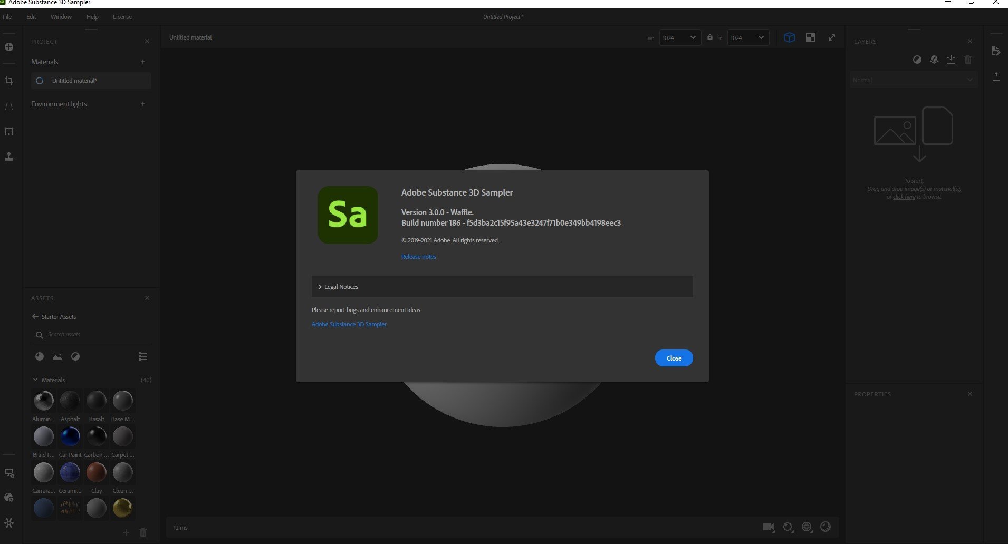Click the camera icon in viewport footer
The width and height of the screenshot is (1008, 544).
[x=769, y=527]
